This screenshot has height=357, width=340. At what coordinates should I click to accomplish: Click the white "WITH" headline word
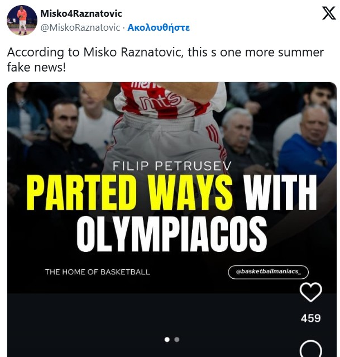280,192
